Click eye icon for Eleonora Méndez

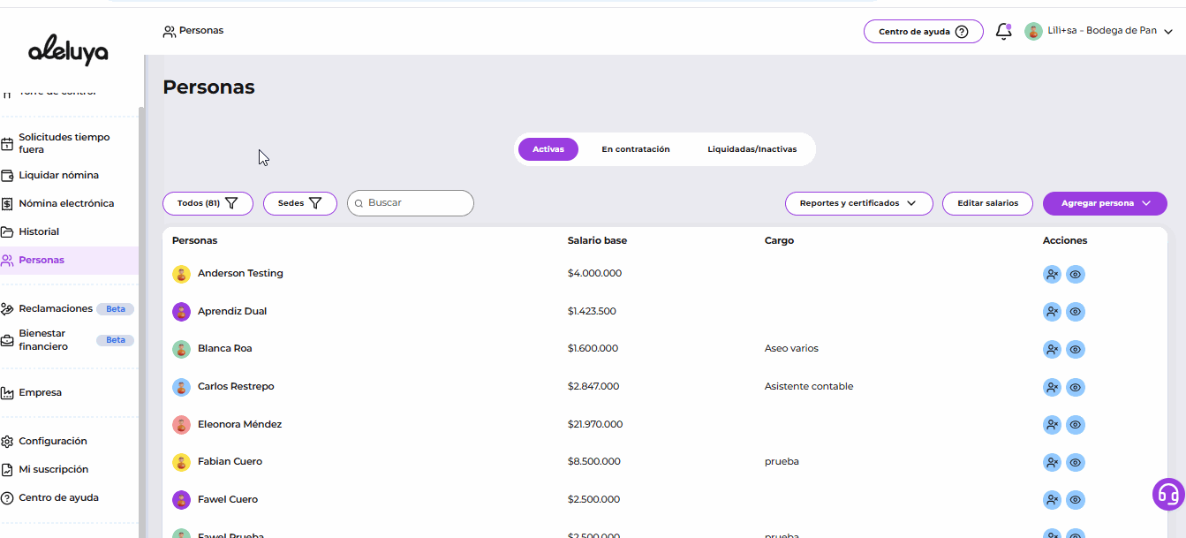click(x=1075, y=425)
